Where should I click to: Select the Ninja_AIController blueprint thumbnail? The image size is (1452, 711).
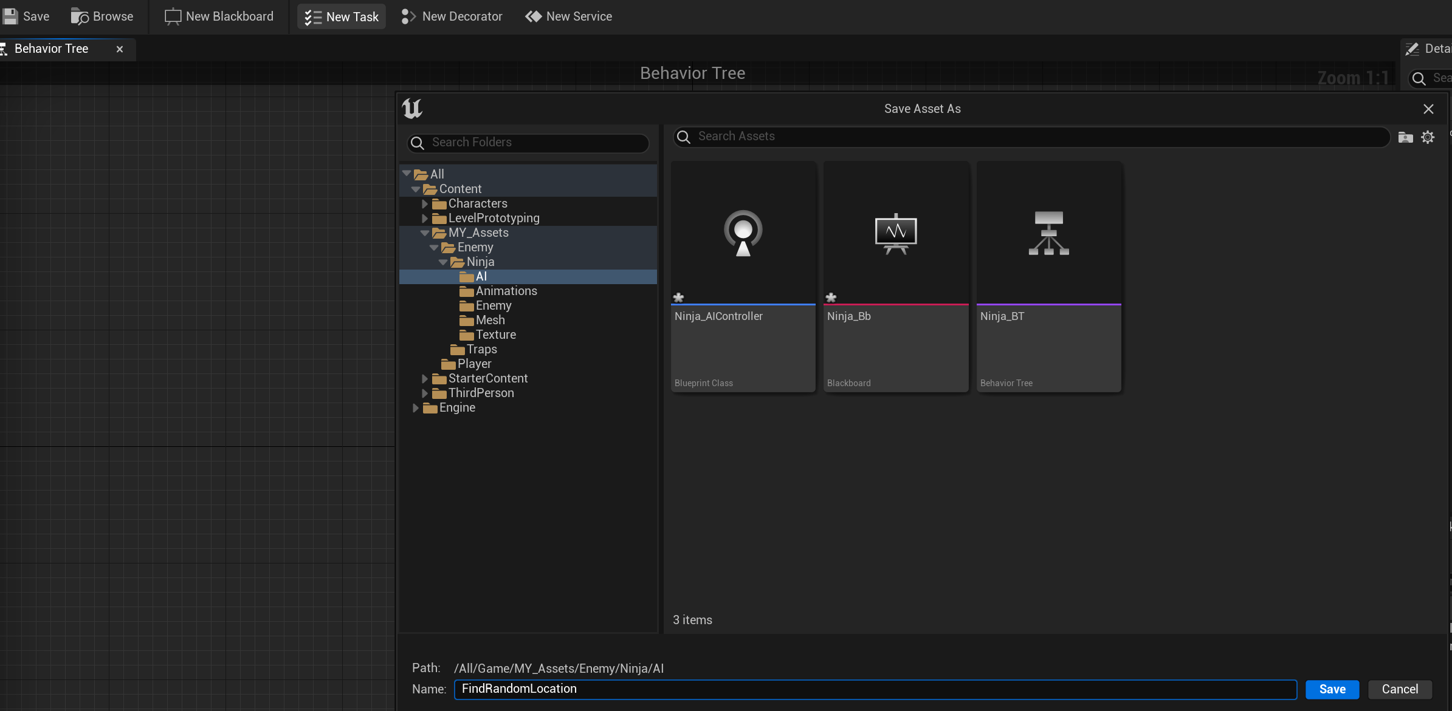[743, 234]
